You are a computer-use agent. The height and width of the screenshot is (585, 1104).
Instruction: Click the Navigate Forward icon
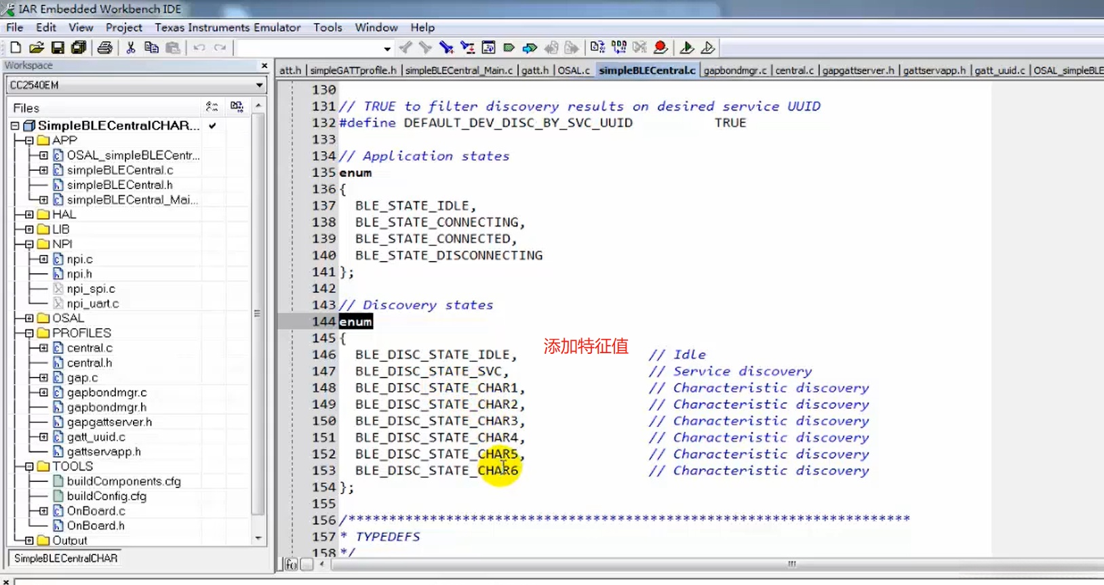coord(572,47)
